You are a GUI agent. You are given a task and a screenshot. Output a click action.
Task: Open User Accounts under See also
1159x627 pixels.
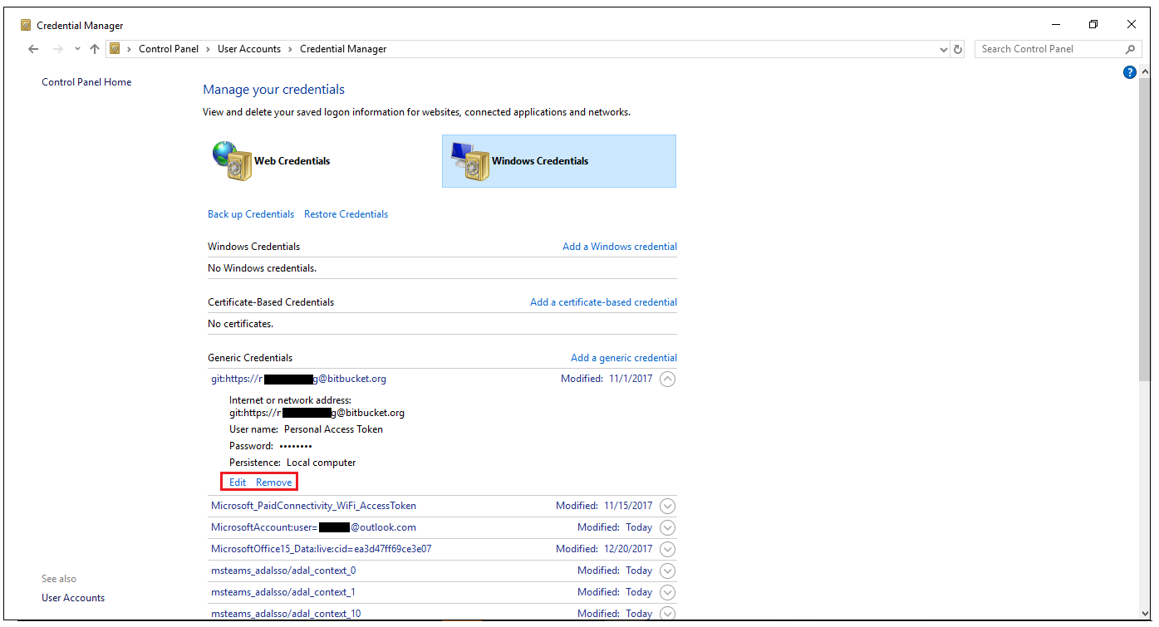[x=73, y=598]
